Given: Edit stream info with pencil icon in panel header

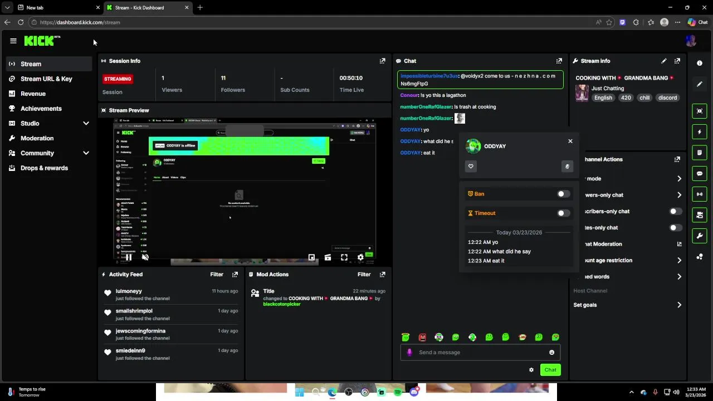Looking at the screenshot, I should [663, 61].
